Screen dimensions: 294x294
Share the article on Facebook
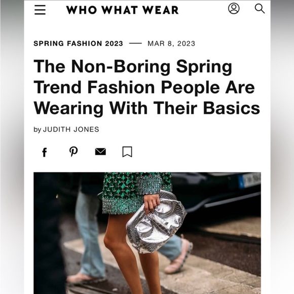click(44, 152)
